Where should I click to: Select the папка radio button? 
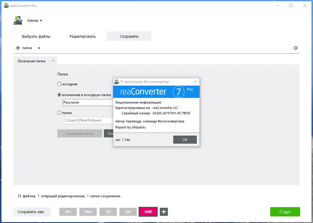(x=59, y=113)
